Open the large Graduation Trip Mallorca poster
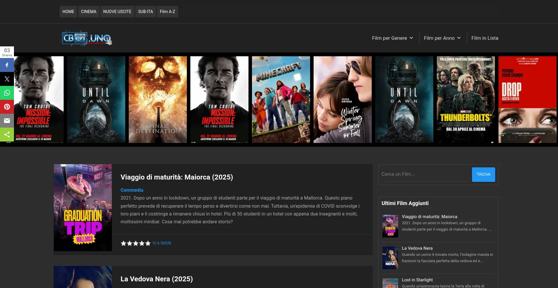 (x=83, y=208)
